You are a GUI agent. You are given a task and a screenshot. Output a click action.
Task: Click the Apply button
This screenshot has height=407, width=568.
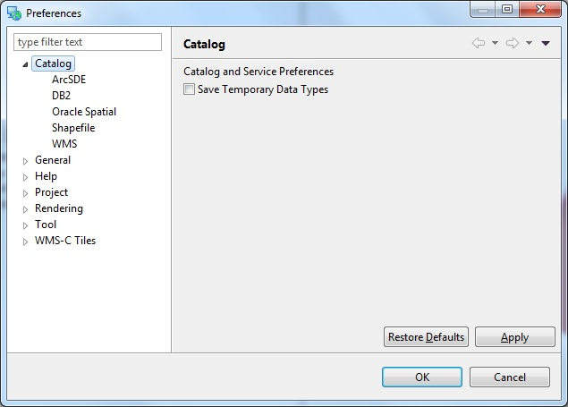coord(514,337)
